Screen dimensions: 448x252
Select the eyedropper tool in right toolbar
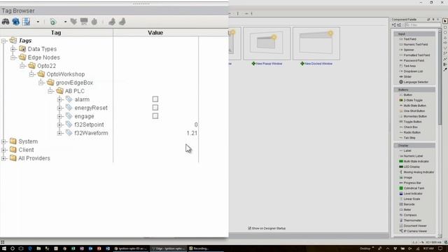[445, 69]
